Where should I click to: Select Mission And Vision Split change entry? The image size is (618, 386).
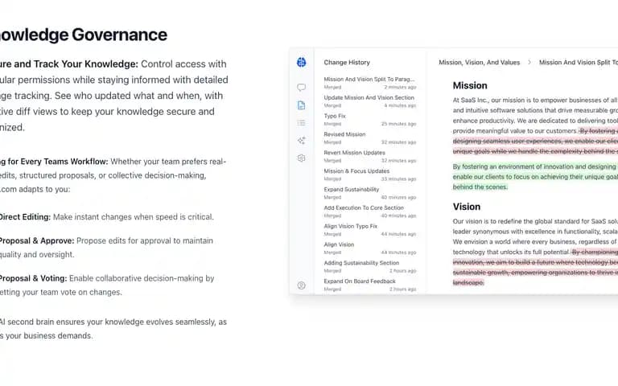(x=369, y=83)
